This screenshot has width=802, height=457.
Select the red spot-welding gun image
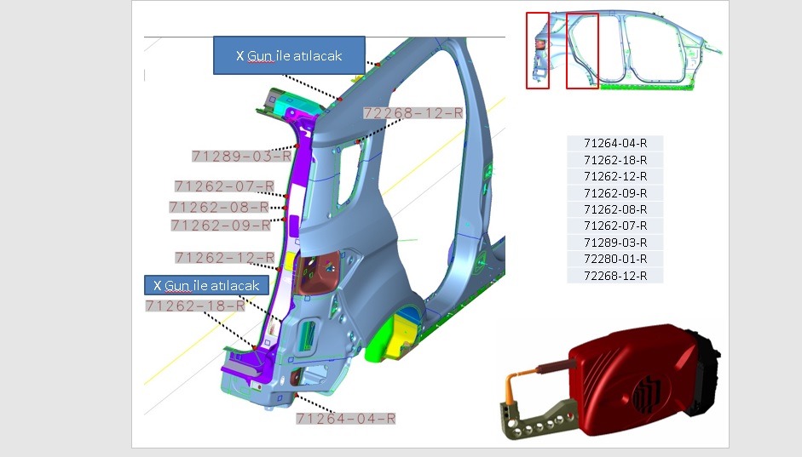(610, 382)
